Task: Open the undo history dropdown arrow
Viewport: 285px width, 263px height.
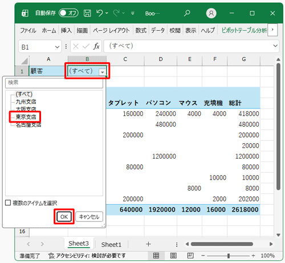Action: coord(107,13)
